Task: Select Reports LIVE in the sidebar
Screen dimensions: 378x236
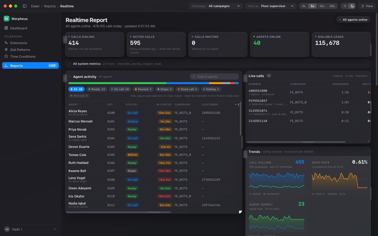Action: (x=30, y=66)
